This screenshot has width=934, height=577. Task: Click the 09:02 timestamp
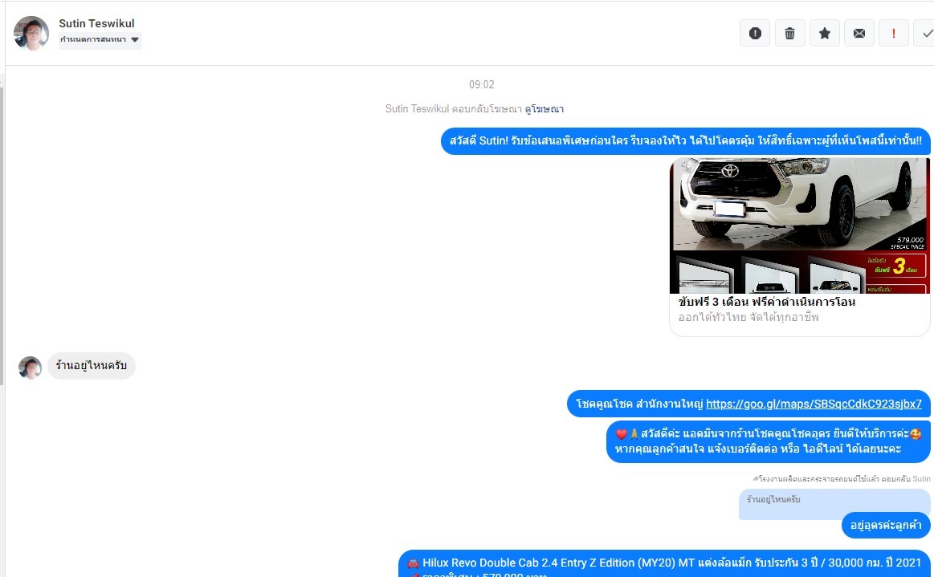click(x=481, y=84)
